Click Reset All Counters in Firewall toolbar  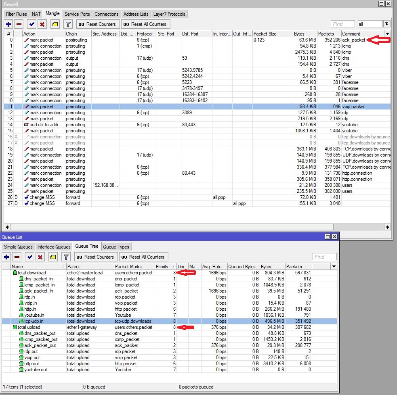coord(145,24)
